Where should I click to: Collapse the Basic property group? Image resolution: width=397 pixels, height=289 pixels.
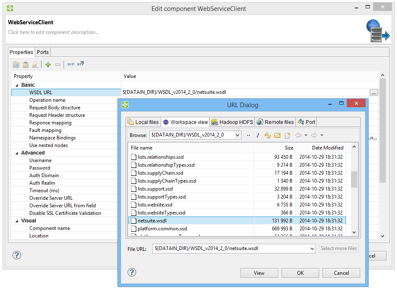[17, 85]
